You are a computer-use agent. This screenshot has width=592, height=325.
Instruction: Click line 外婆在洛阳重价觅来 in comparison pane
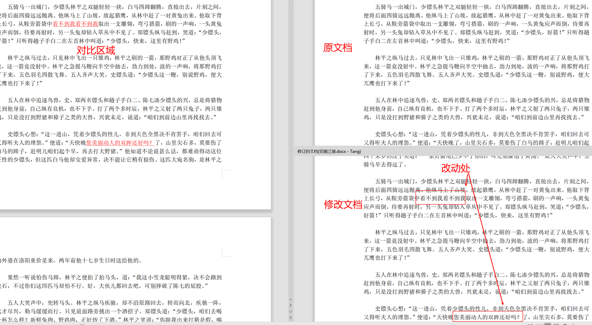(x=71, y=260)
